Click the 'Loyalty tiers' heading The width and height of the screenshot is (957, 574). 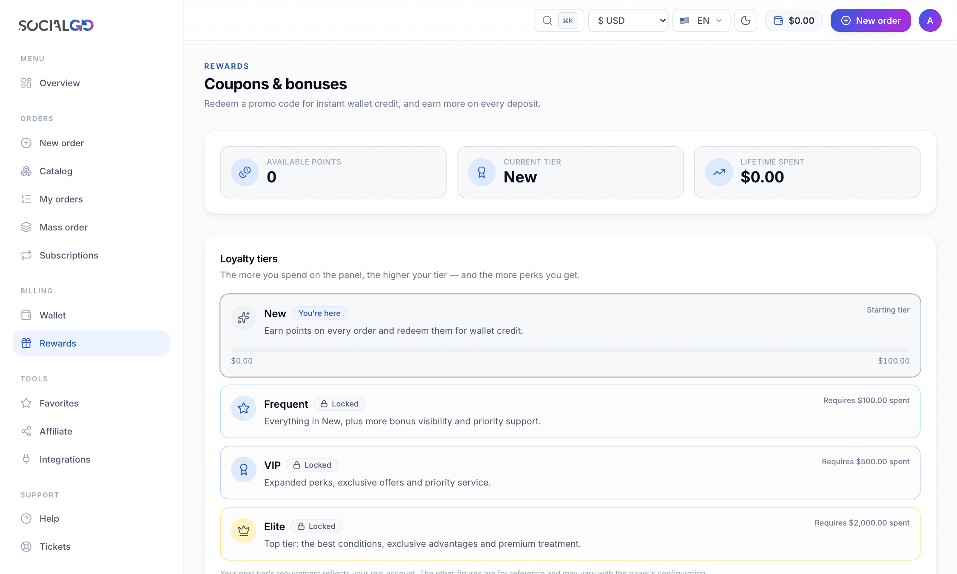pos(249,259)
